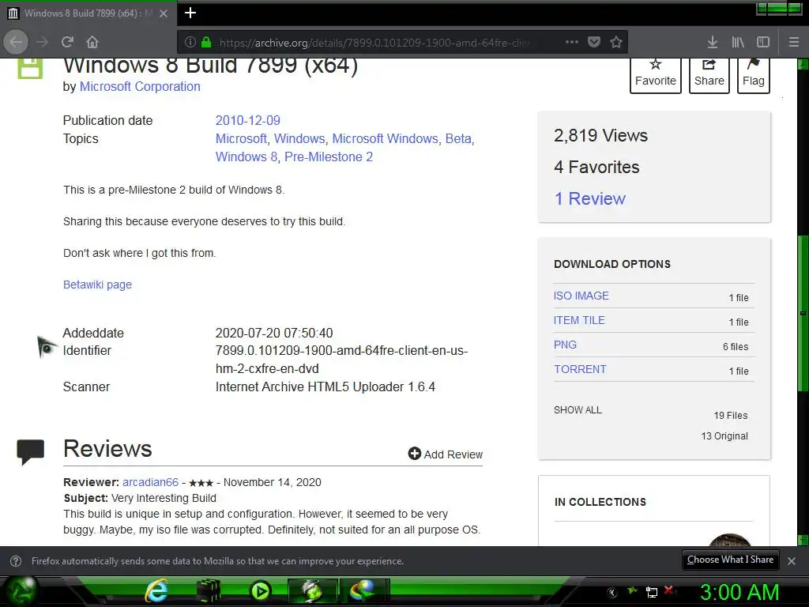809x607 pixels.
Task: Open the Beta topic link
Action: pyautogui.click(x=458, y=138)
